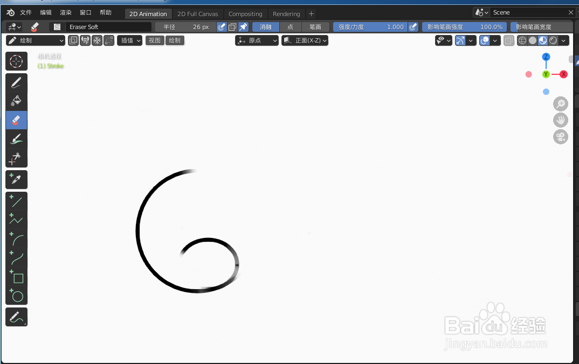This screenshot has height=364, width=579.
Task: Add a new workspace tab
Action: [x=311, y=14]
